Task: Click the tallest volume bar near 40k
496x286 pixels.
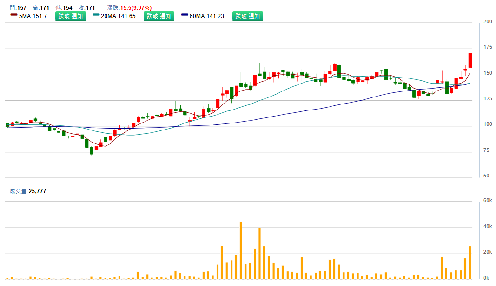Action: [241, 250]
